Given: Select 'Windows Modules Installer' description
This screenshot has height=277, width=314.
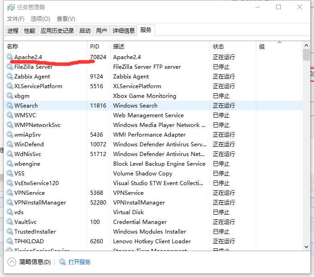Looking at the screenshot, I should (x=150, y=232).
